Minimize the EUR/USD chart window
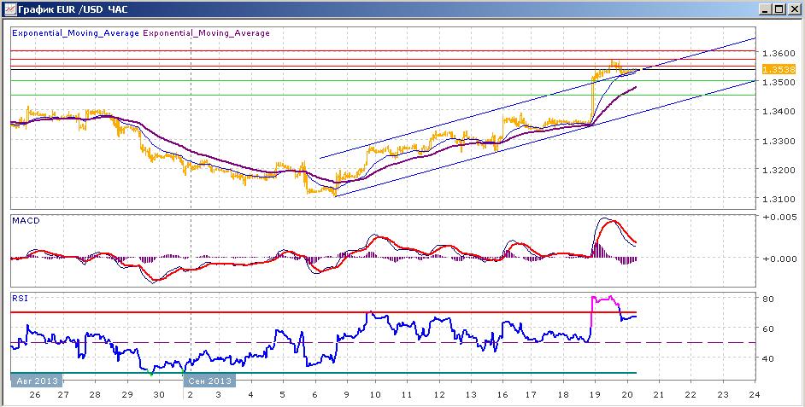This screenshot has height=407, width=805. click(x=766, y=9)
